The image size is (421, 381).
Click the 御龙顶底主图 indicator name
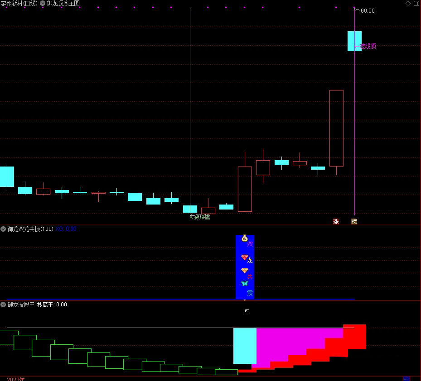[x=63, y=3]
